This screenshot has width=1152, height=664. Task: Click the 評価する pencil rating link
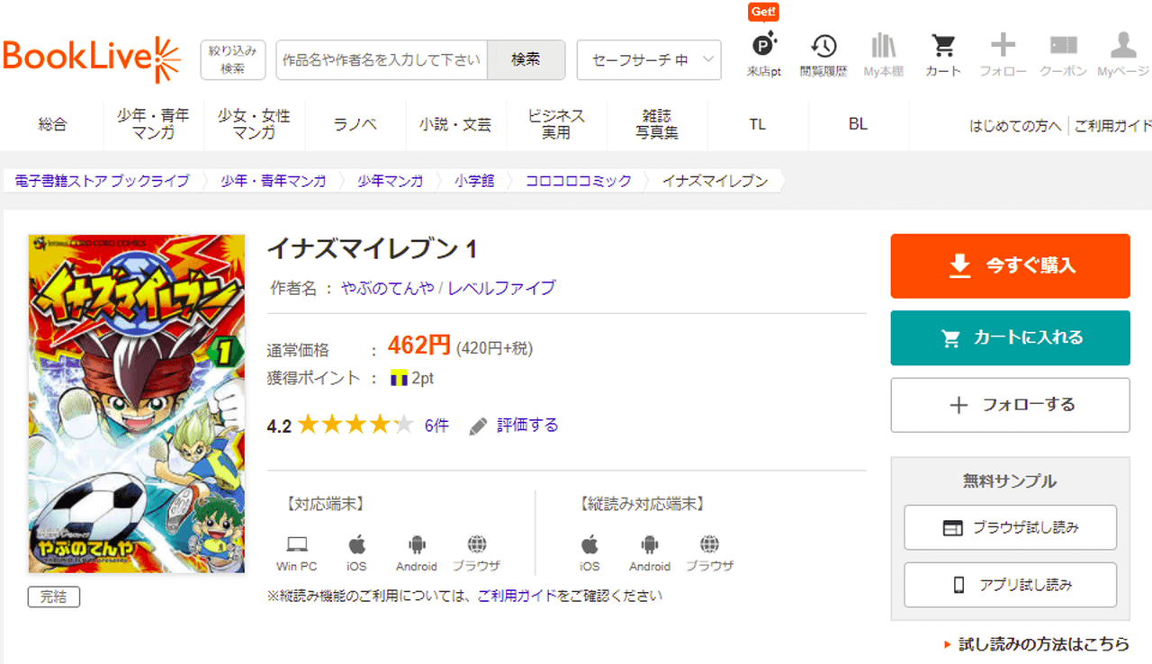[515, 426]
